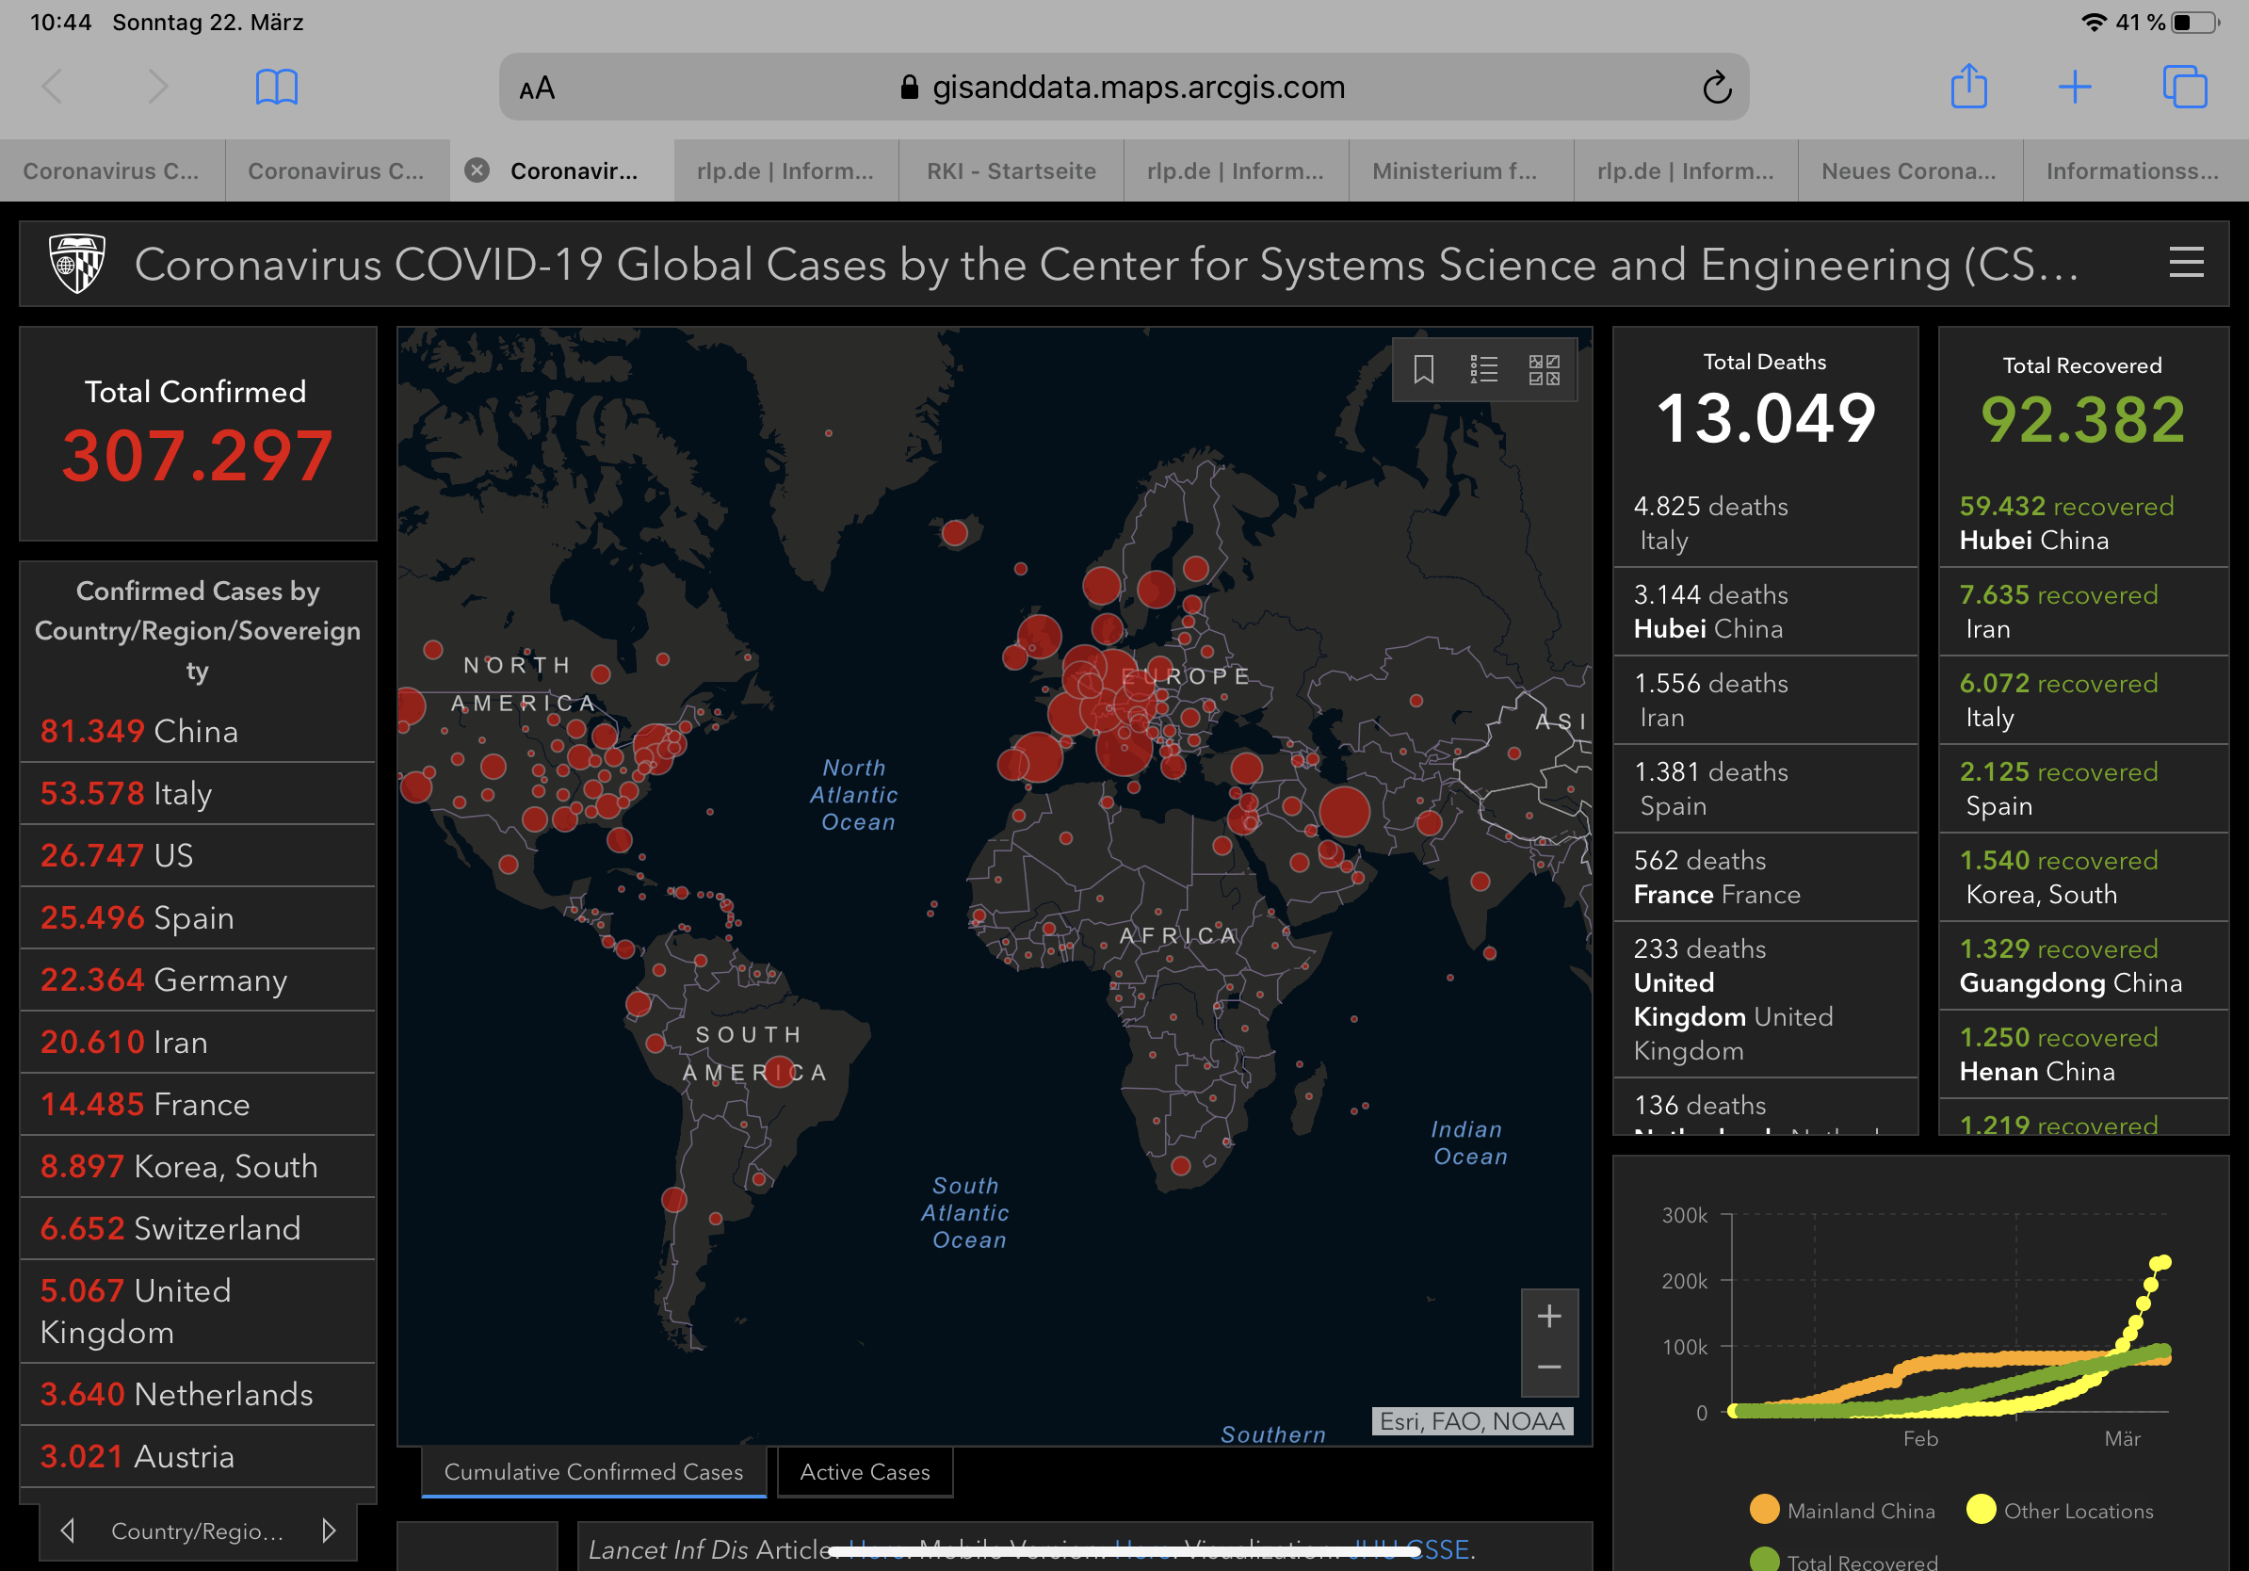
Task: Click the 1.381 deaths Spain entry
Action: pyautogui.click(x=1765, y=788)
